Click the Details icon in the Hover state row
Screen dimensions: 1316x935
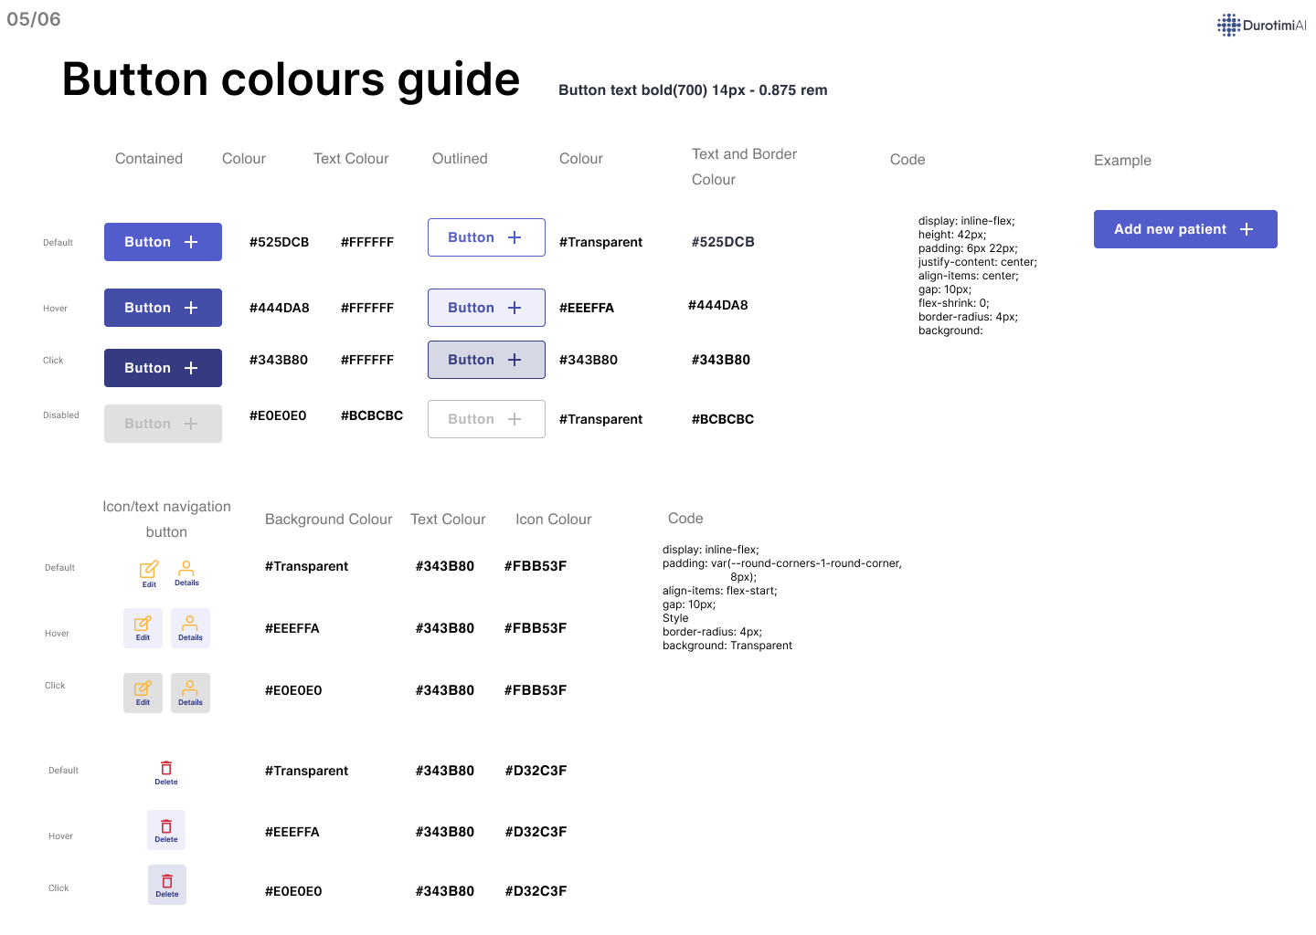coord(190,627)
